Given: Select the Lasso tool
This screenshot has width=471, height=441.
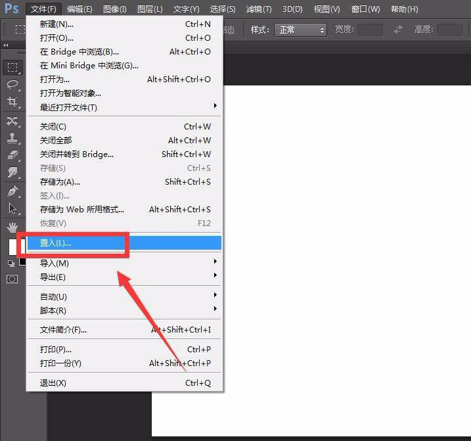Looking at the screenshot, I should click(x=12, y=85).
